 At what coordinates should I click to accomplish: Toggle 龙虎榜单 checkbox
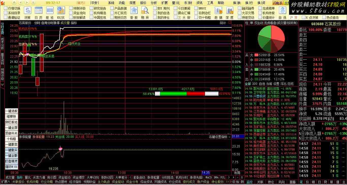(x=260, y=8)
